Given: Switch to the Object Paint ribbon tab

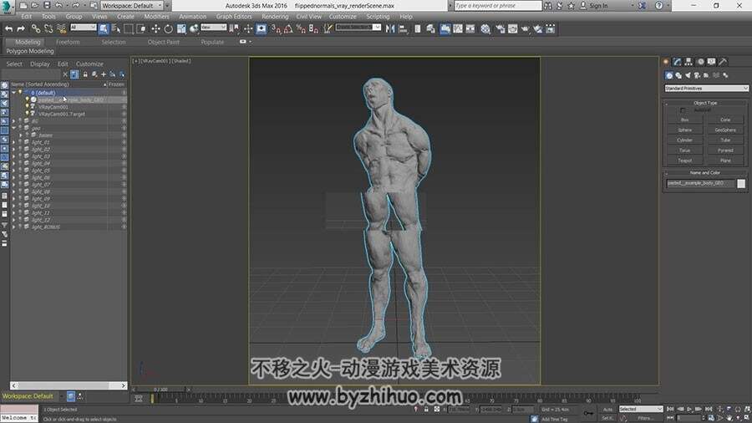Looking at the screenshot, I should [x=164, y=42].
